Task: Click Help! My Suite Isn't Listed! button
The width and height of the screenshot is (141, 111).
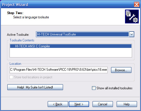Action: click(35, 87)
